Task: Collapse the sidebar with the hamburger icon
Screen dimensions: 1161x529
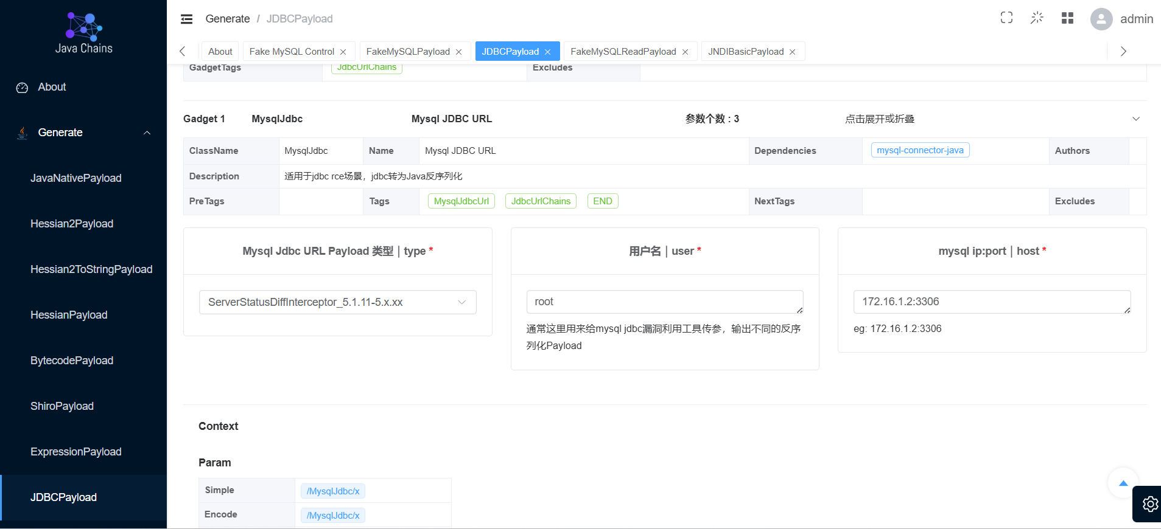Action: click(x=187, y=19)
